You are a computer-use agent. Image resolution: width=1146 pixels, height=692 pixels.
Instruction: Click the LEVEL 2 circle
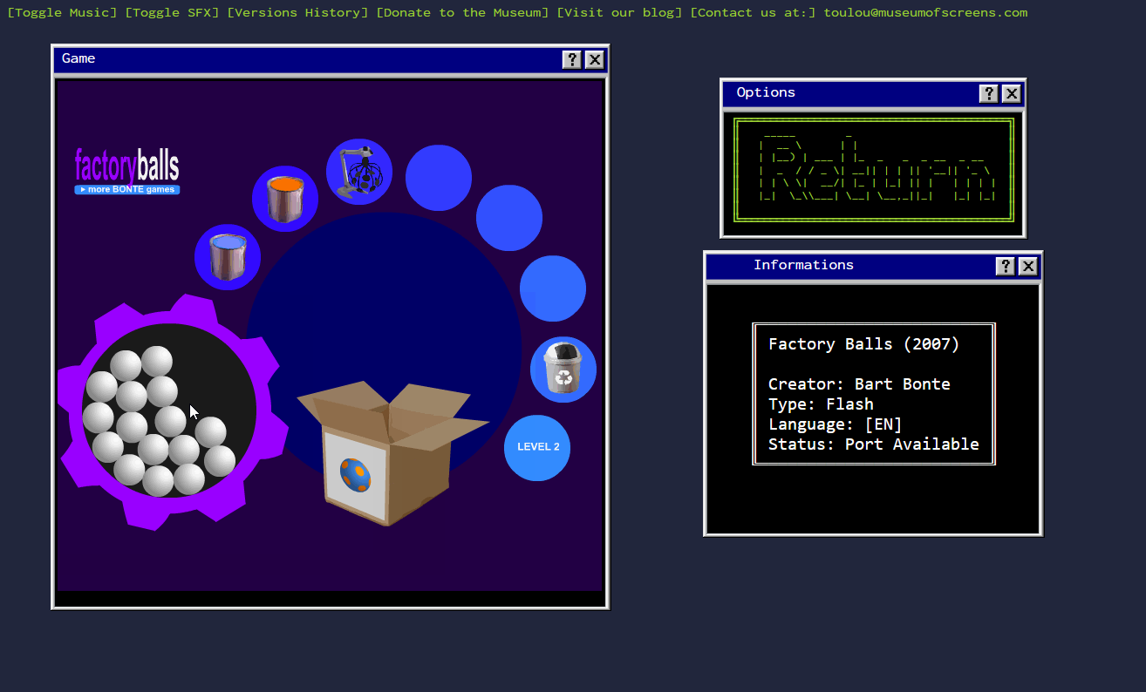tap(537, 447)
